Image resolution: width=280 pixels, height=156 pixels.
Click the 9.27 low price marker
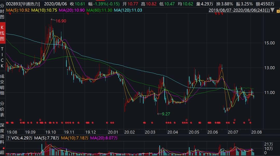coord(166,114)
